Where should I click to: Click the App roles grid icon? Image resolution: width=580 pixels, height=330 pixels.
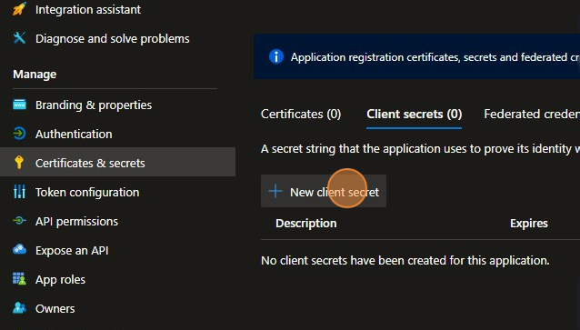pyautogui.click(x=19, y=279)
